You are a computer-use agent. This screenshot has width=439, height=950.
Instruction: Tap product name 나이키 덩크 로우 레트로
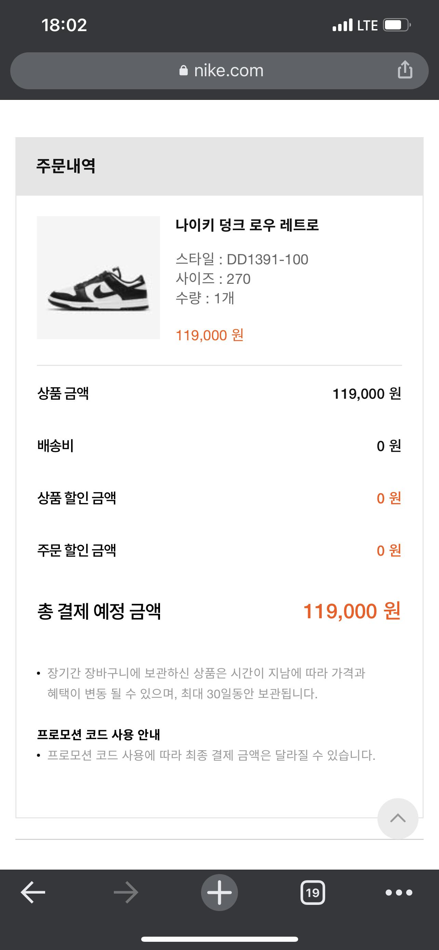click(x=247, y=225)
